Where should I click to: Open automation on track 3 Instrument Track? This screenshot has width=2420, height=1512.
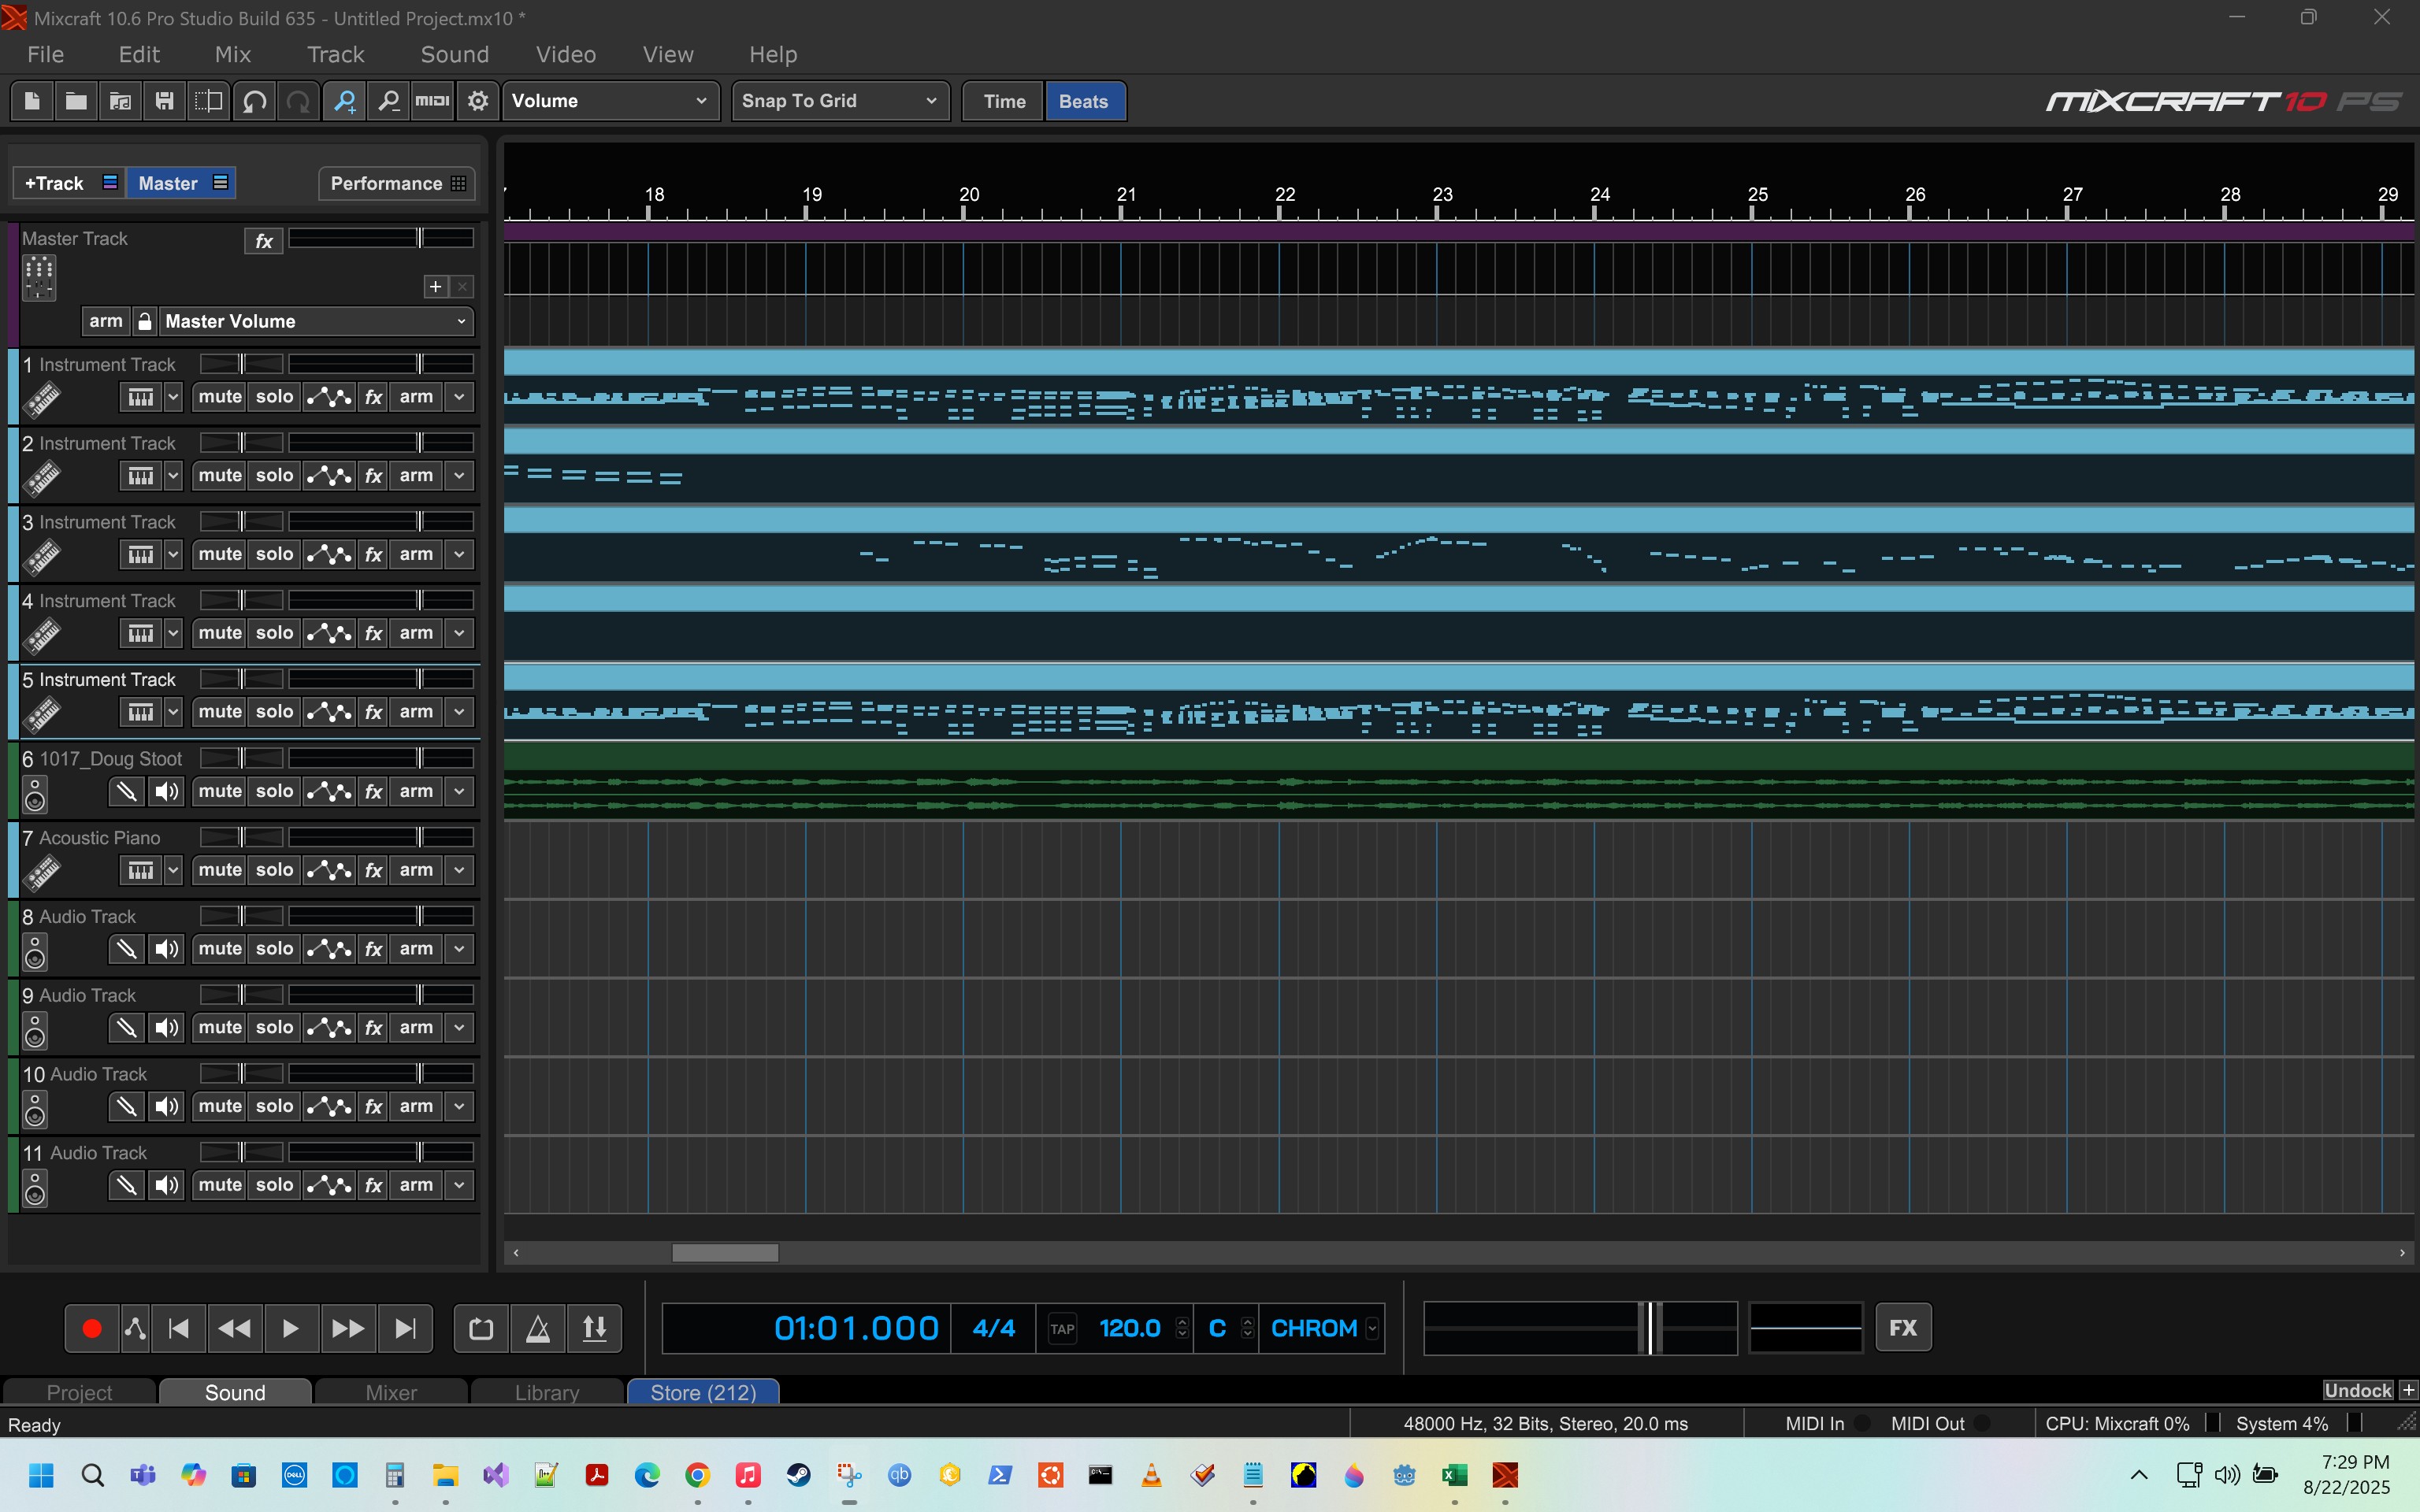click(329, 555)
